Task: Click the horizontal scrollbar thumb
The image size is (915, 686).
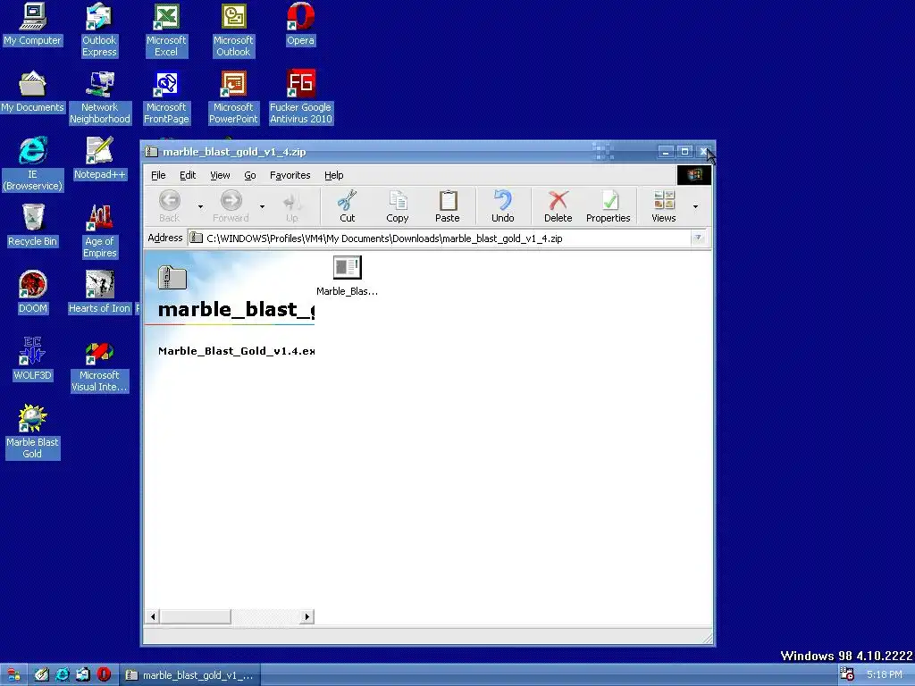Action: coord(196,616)
